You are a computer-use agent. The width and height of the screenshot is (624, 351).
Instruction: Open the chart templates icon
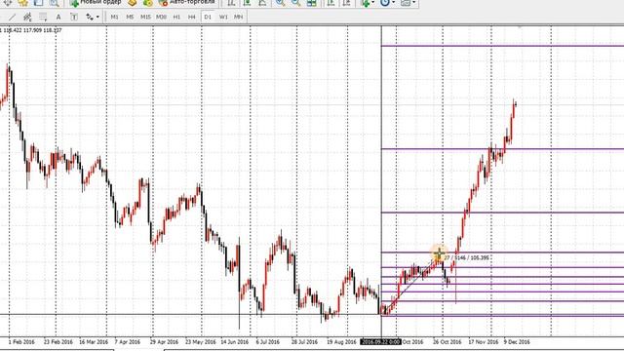pos(406,3)
